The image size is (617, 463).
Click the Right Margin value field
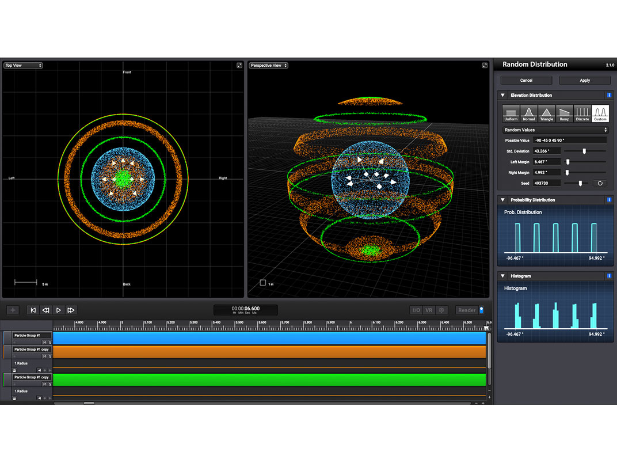click(547, 172)
